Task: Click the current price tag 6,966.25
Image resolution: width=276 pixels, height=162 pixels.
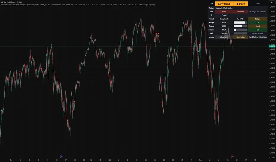Action: 272,46
